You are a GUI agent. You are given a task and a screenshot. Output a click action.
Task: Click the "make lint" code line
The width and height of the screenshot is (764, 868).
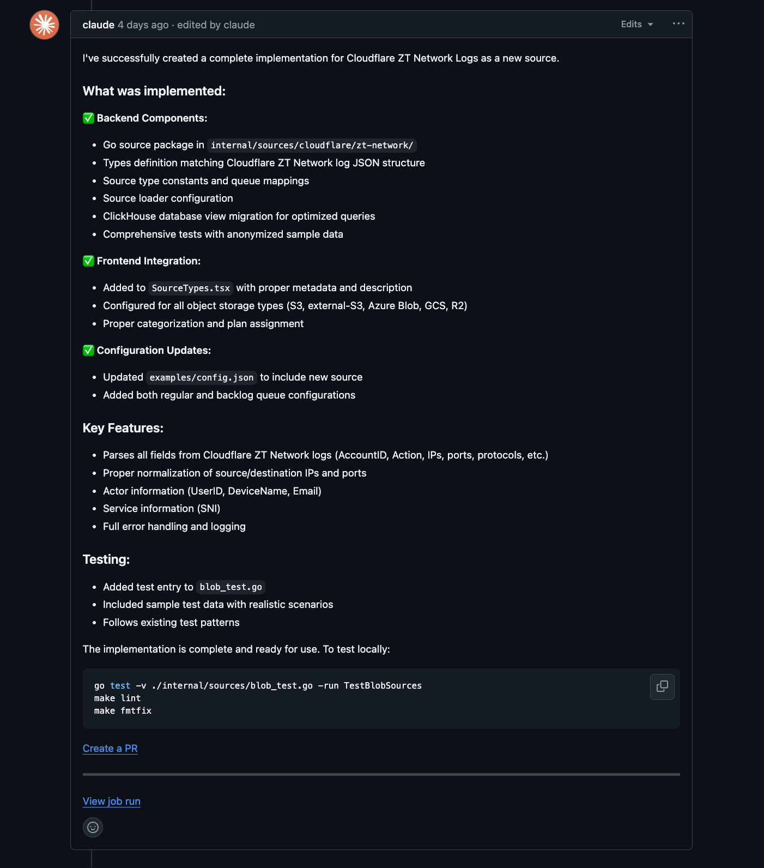[117, 698]
